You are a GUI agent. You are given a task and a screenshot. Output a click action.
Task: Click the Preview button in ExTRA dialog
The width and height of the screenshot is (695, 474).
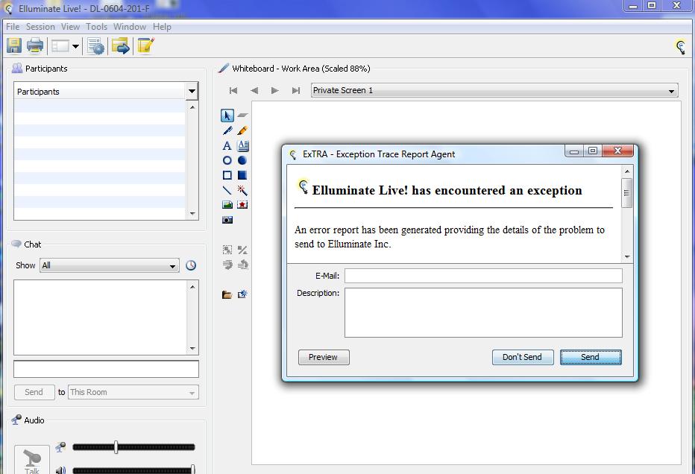pos(324,358)
